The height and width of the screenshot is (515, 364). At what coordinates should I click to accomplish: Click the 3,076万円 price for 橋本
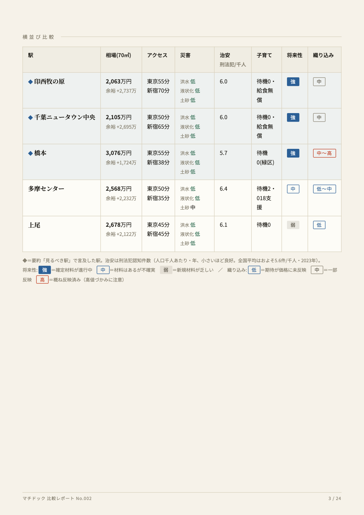coord(119,153)
